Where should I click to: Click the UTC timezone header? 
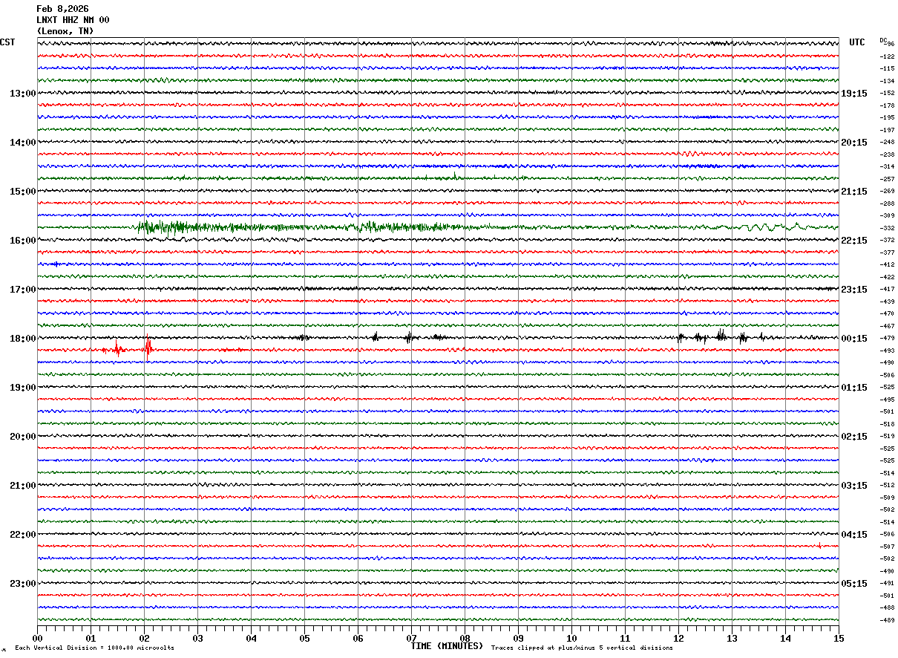[857, 42]
